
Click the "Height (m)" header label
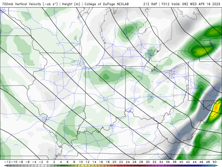pos(71,4)
